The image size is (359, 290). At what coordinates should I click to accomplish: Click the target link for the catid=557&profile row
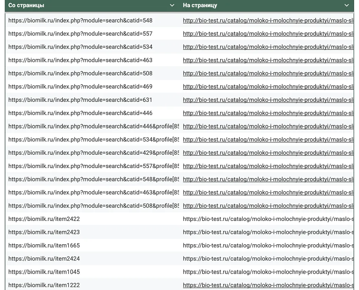268,166
